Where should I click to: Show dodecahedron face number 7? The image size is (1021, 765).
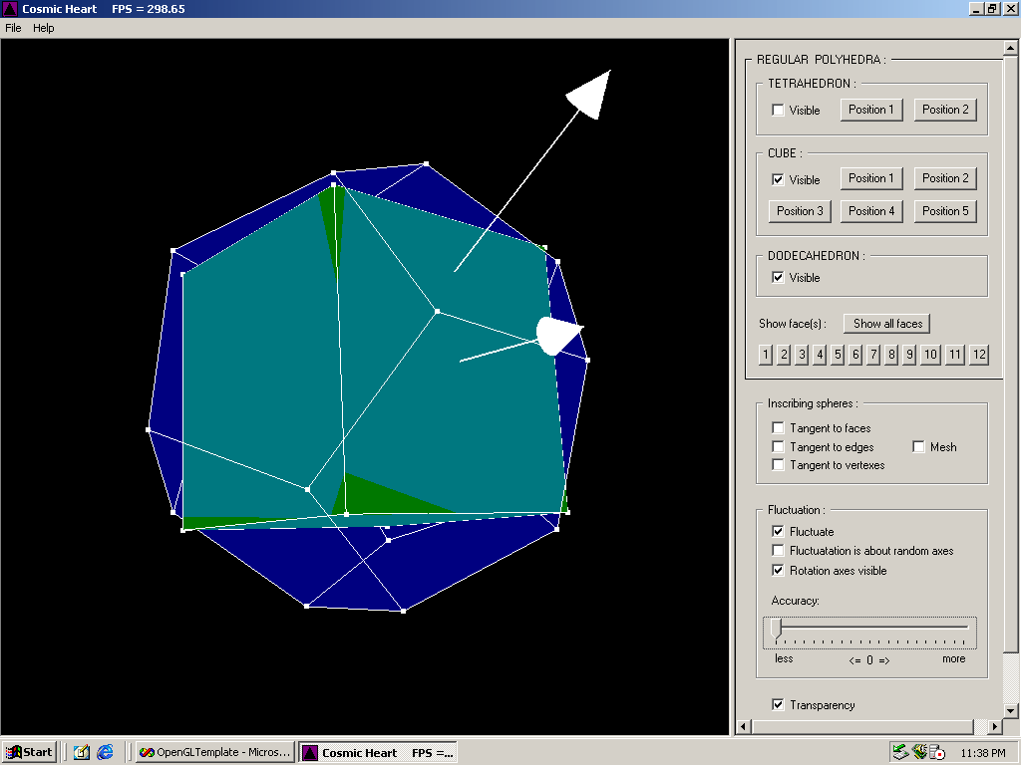[873, 355]
